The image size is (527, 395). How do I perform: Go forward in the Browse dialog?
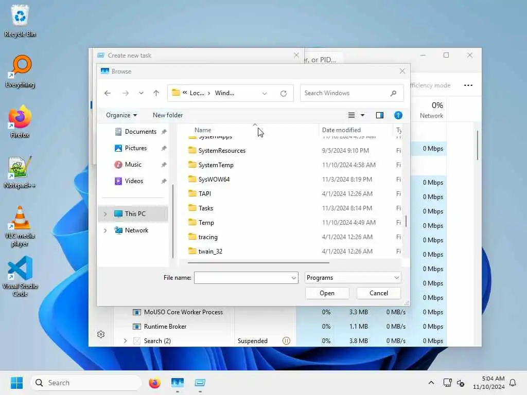[x=126, y=93]
